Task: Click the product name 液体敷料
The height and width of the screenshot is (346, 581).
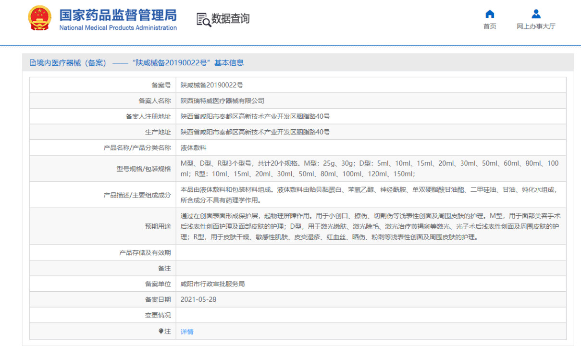Action: click(193, 148)
